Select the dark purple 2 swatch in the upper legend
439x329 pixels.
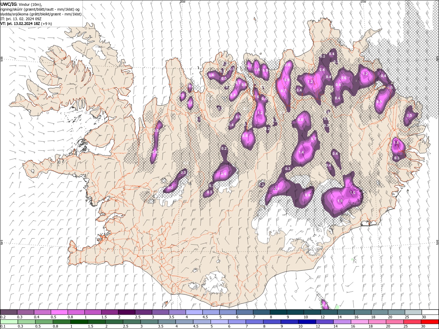coord(127,312)
